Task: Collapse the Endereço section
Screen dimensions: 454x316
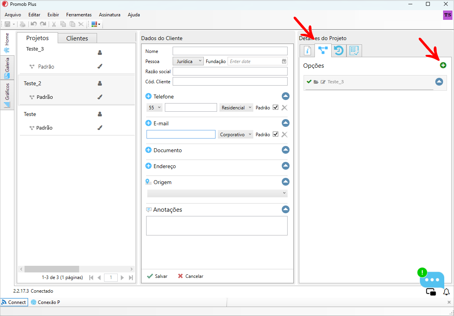Action: click(x=286, y=166)
